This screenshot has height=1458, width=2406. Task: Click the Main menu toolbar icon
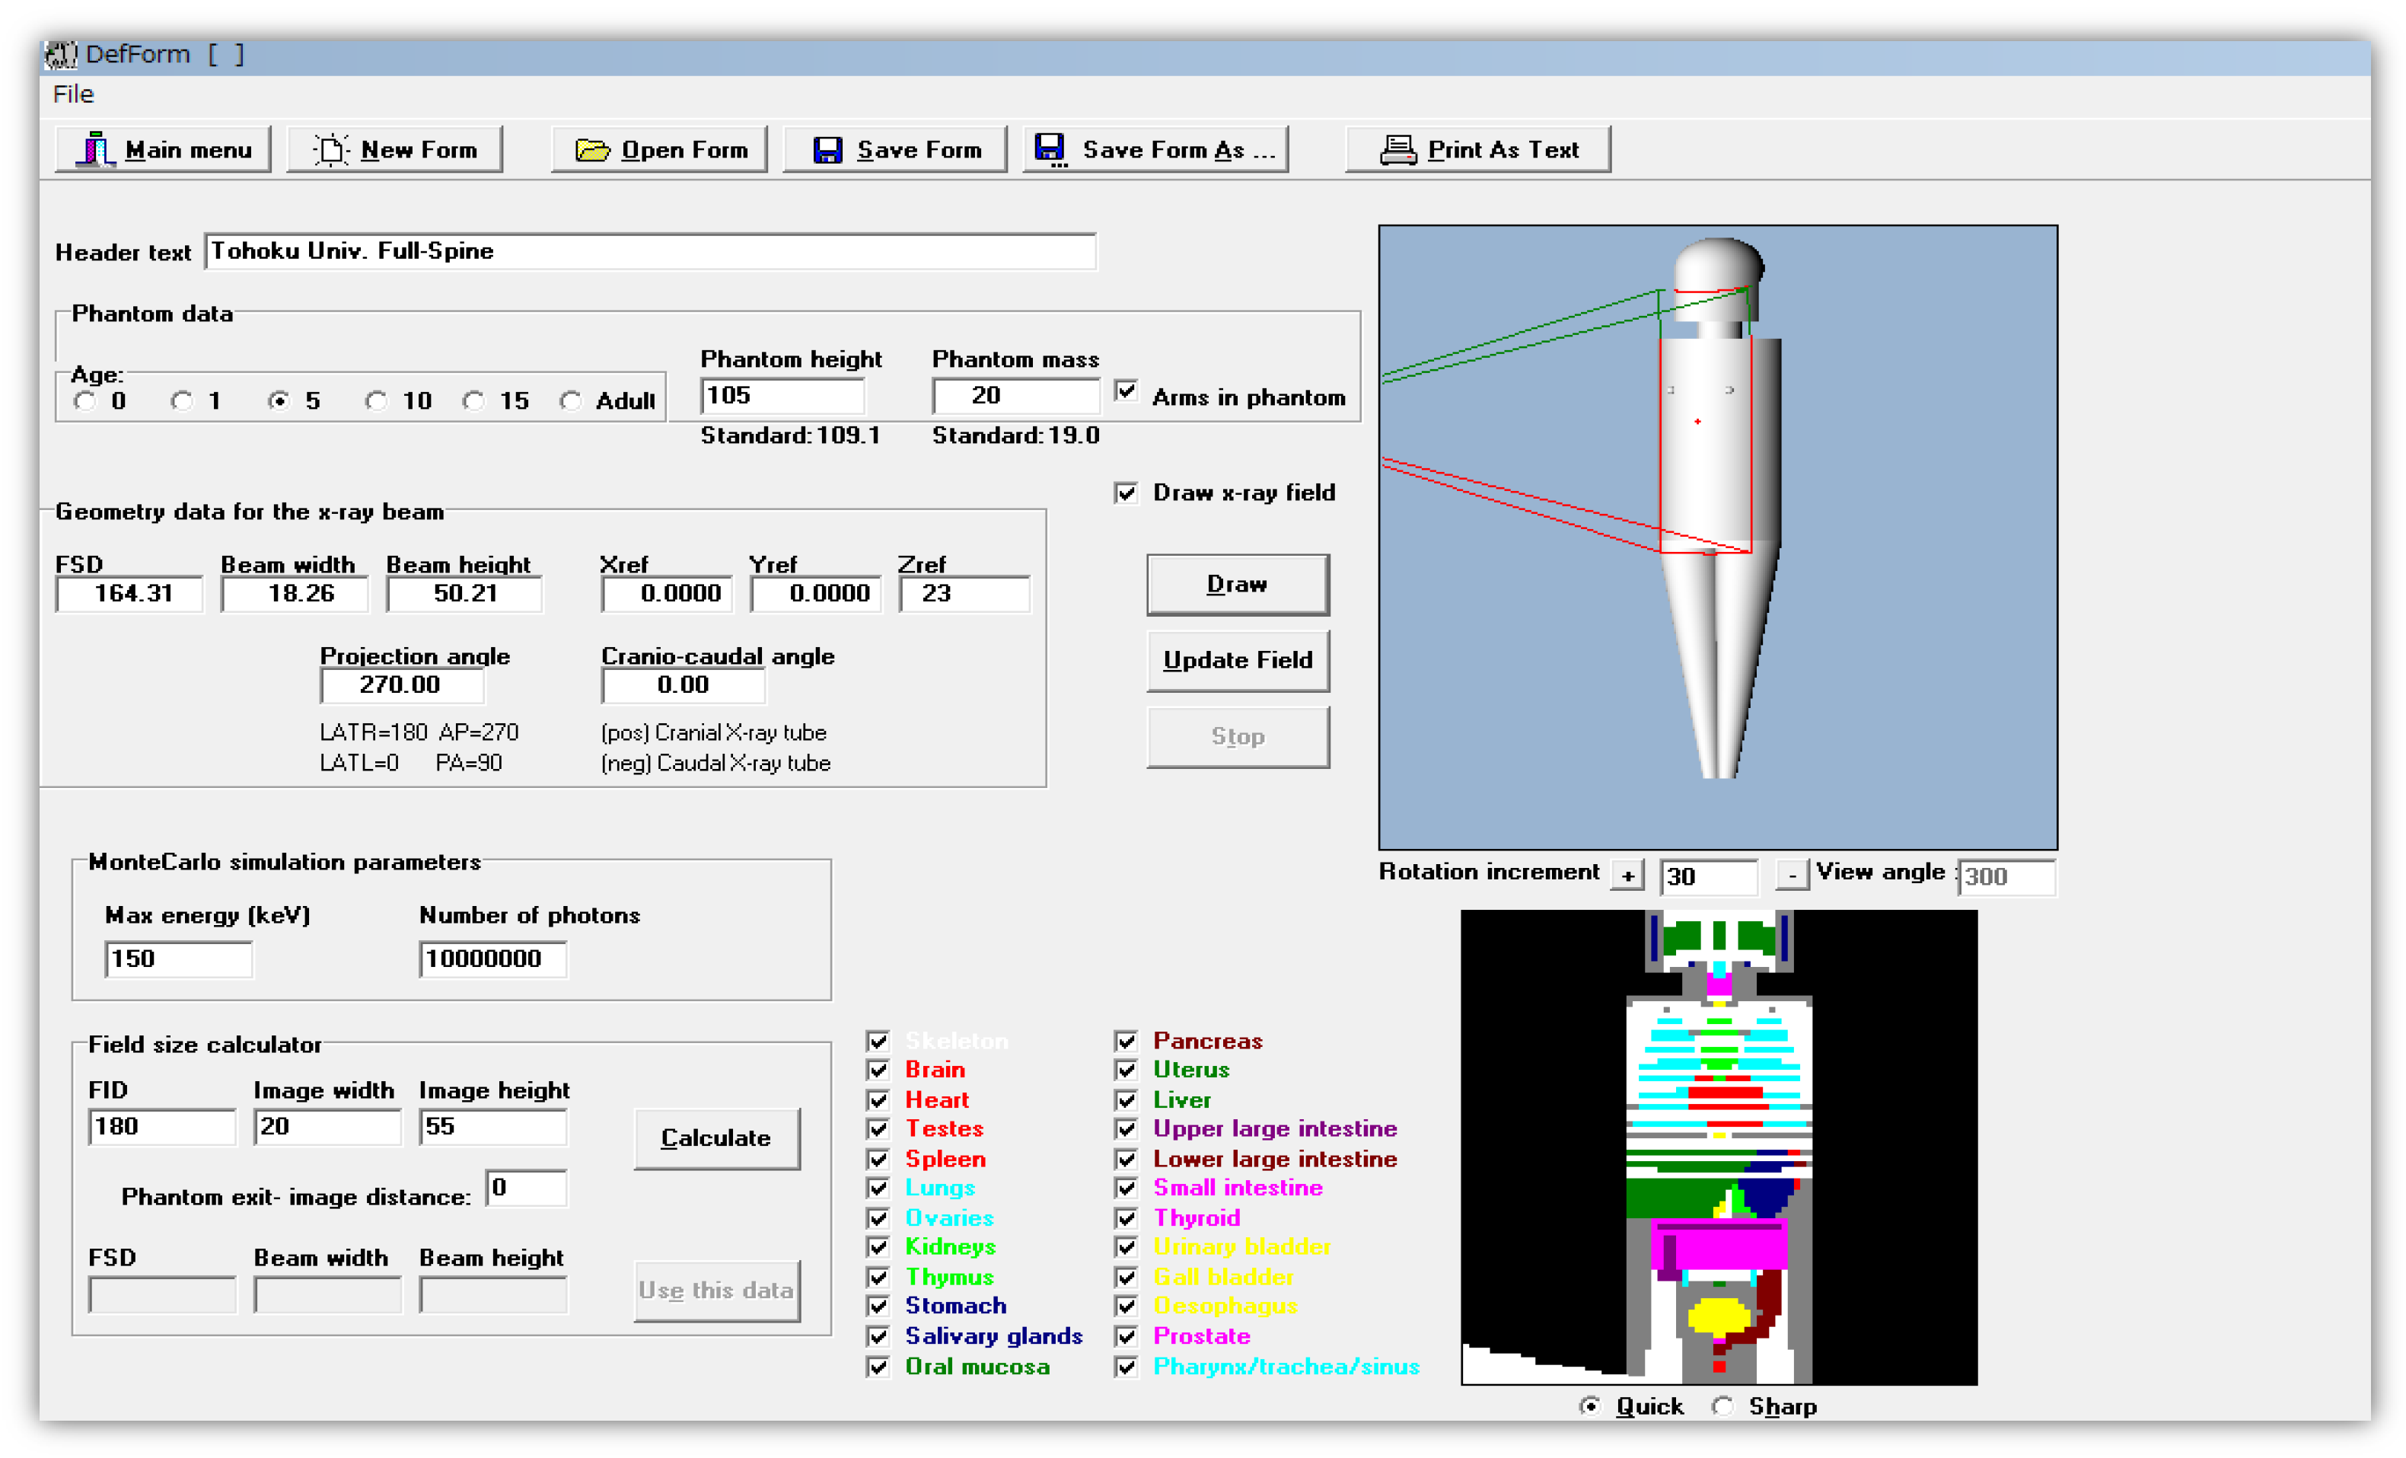click(x=162, y=148)
